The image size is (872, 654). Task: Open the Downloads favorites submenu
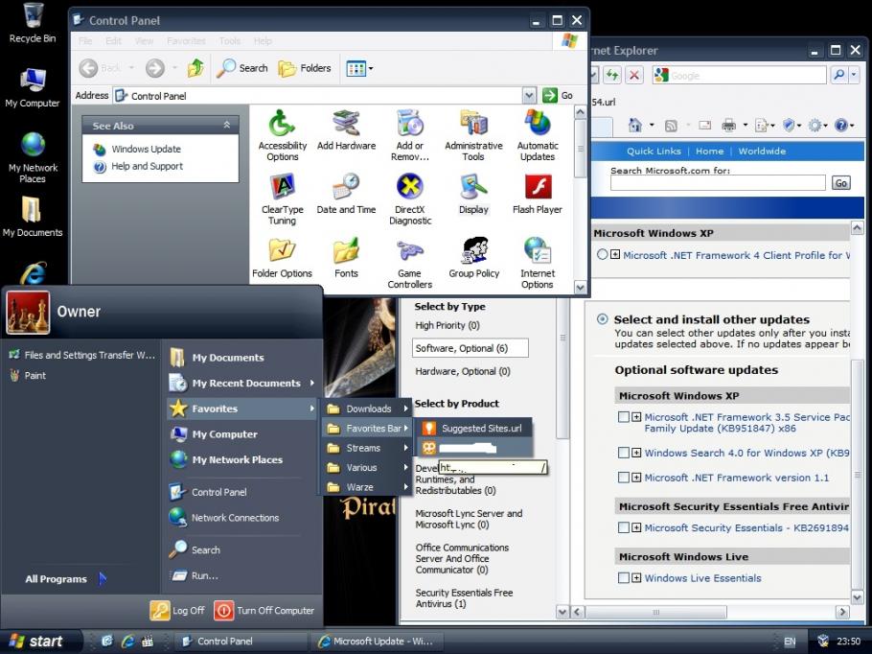point(368,409)
